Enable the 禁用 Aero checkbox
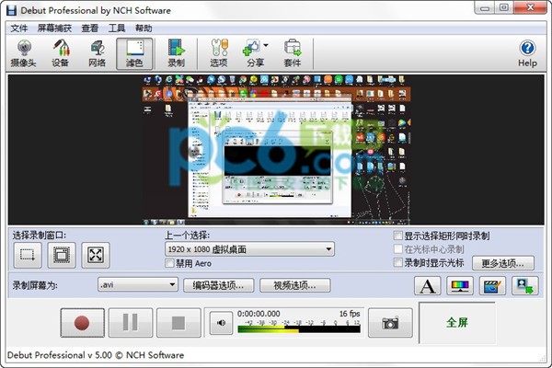This screenshot has height=368, width=552. tap(169, 263)
